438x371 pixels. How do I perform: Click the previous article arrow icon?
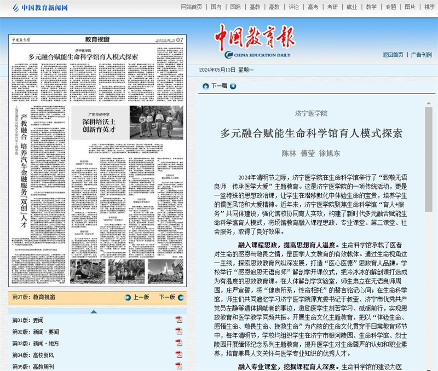206,86
